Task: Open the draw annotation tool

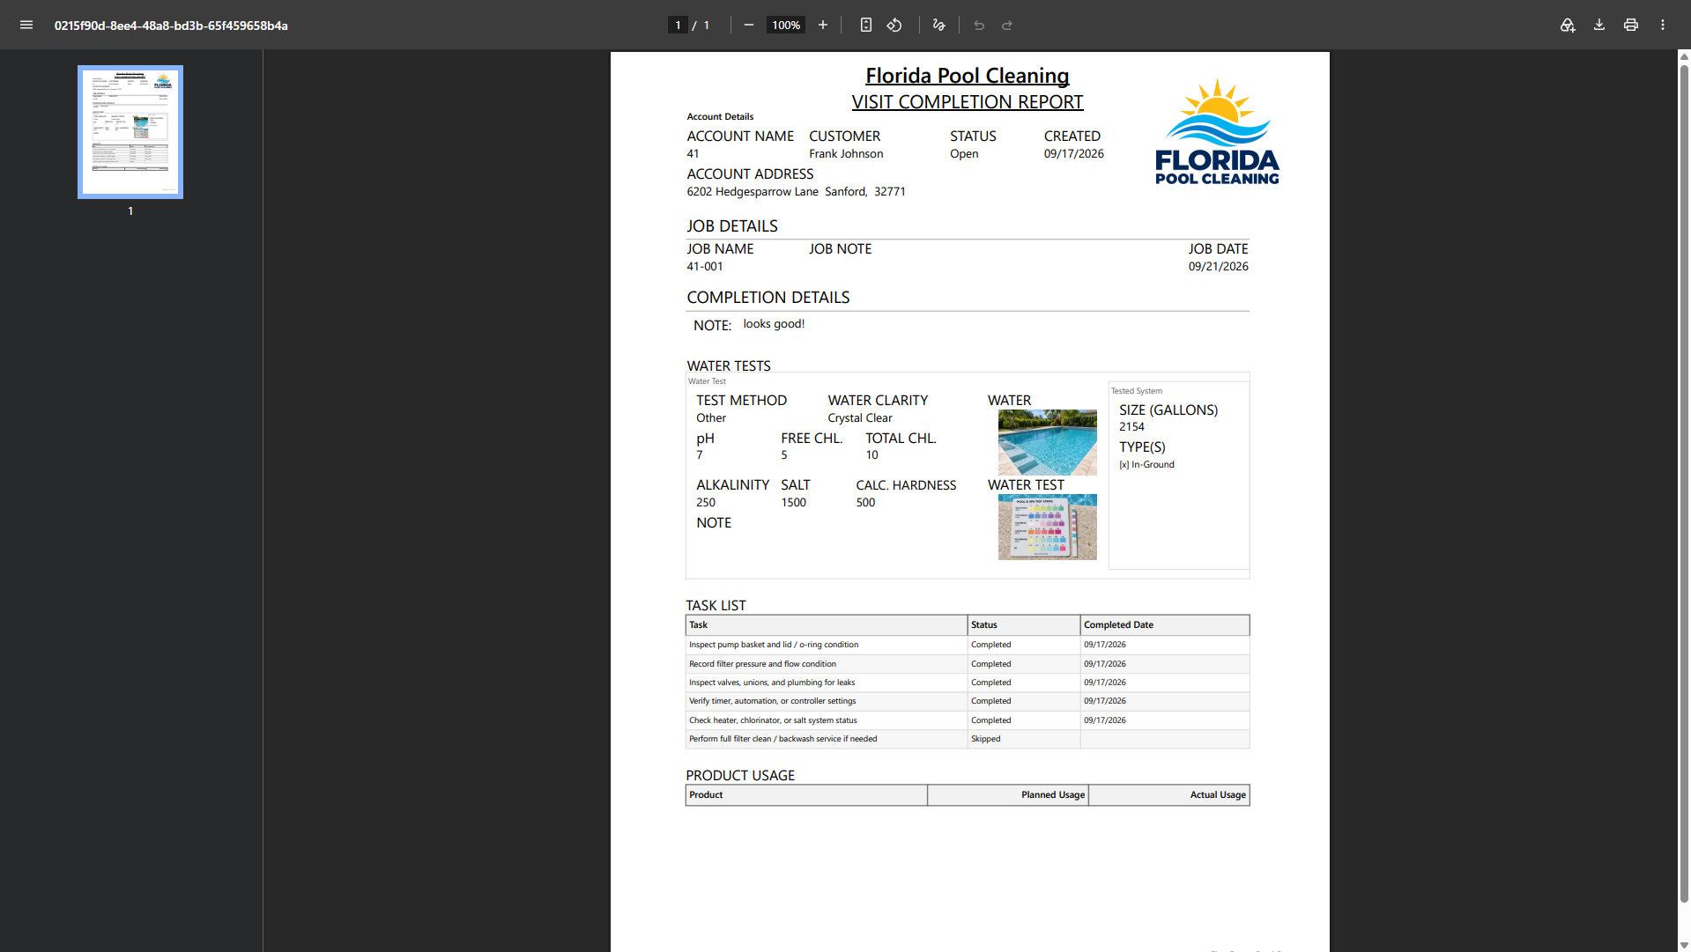Action: 939,25
